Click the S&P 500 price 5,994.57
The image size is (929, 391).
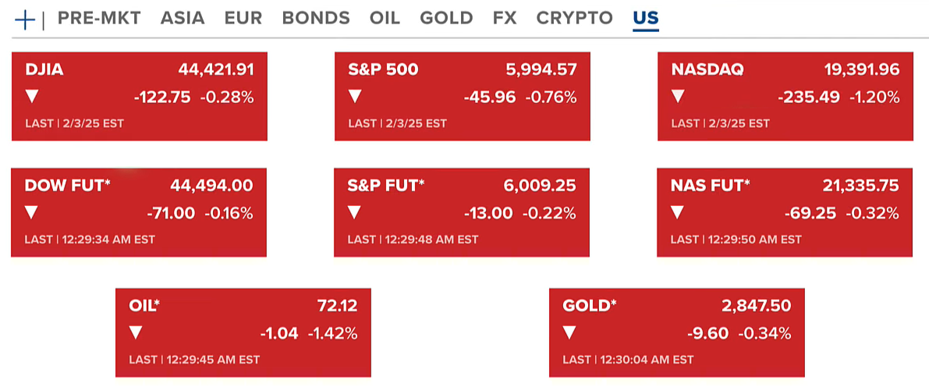541,69
